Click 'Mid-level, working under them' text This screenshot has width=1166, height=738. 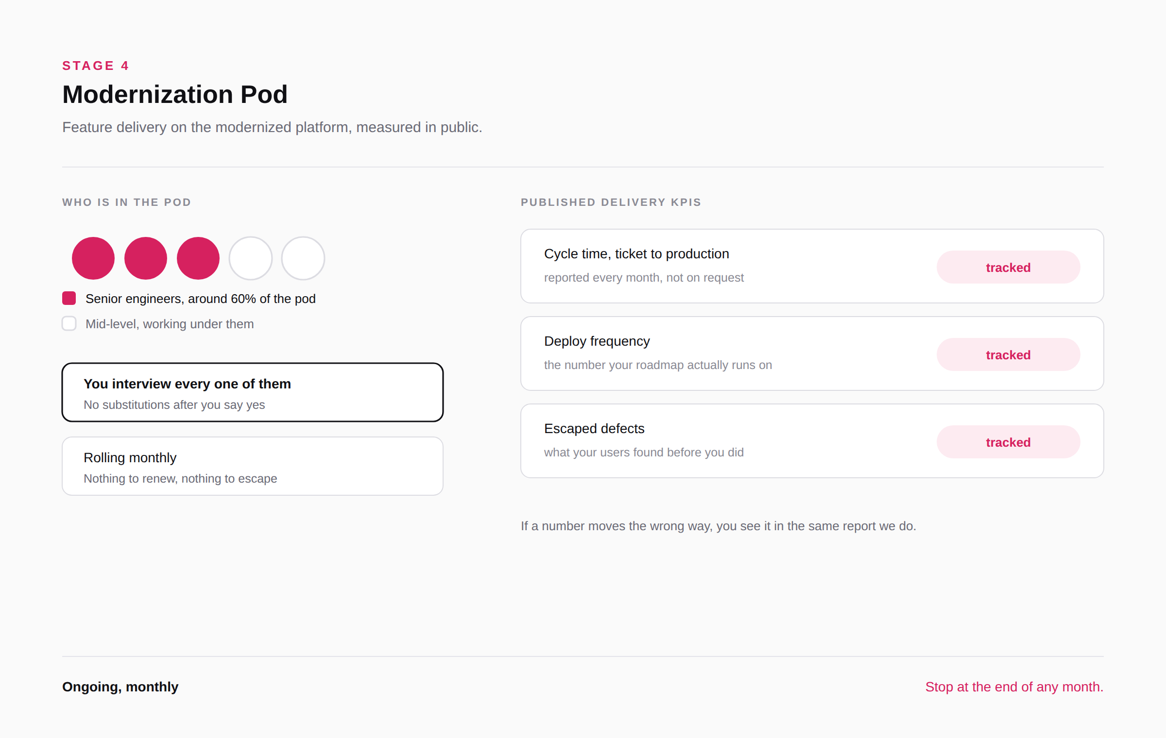(170, 324)
